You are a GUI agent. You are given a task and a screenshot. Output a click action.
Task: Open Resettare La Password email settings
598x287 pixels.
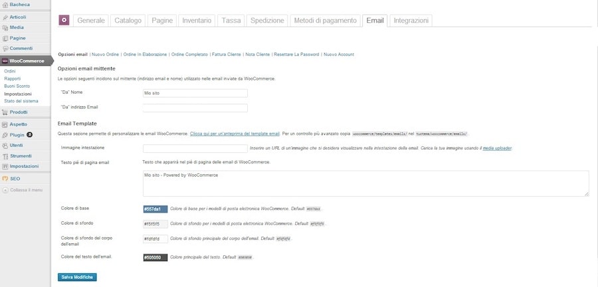click(296, 54)
